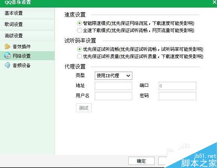Select the 音效插件 sidebar item
This screenshot has height=168, width=217.
[x=27, y=46]
